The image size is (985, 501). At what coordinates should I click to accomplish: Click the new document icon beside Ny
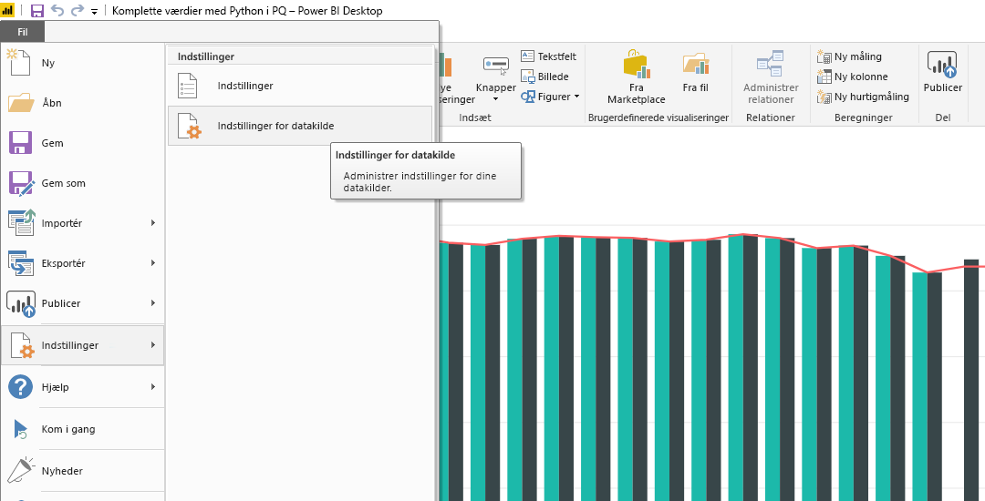tap(18, 63)
